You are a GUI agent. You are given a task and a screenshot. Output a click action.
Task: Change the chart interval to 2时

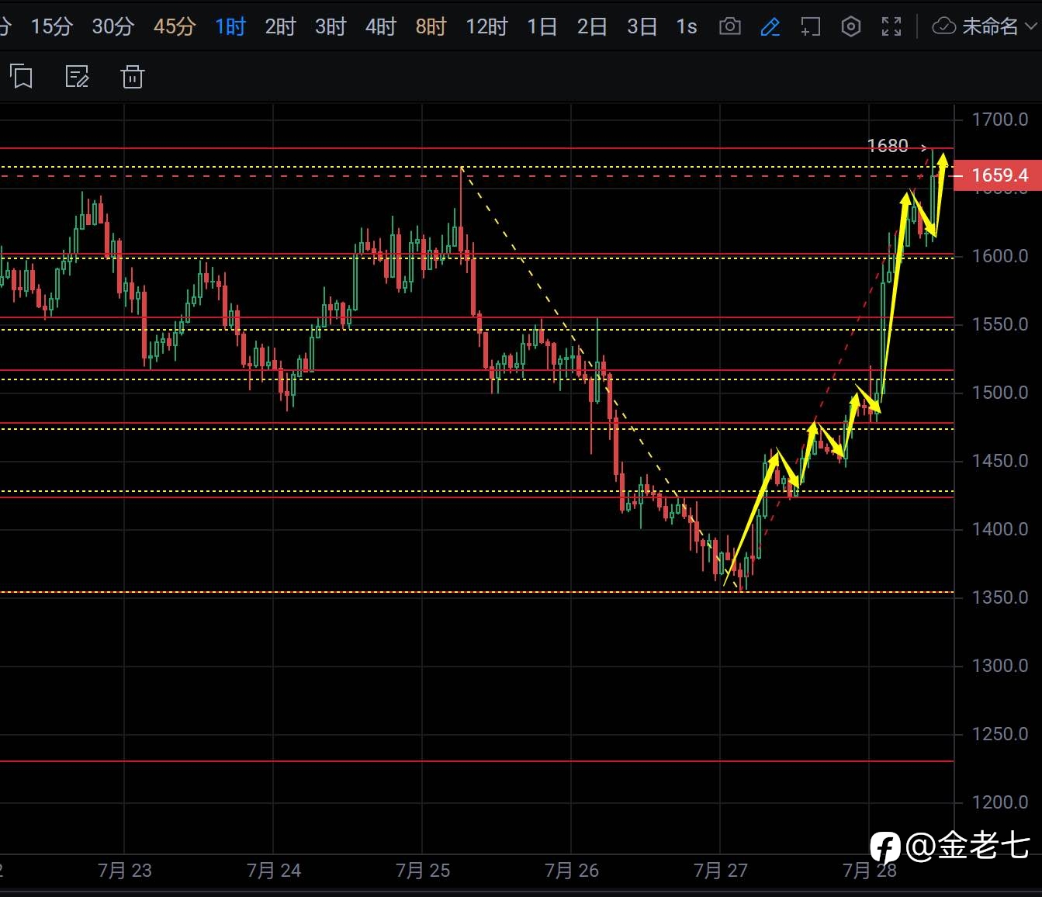281,27
